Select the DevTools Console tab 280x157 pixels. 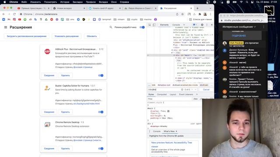click(176, 25)
